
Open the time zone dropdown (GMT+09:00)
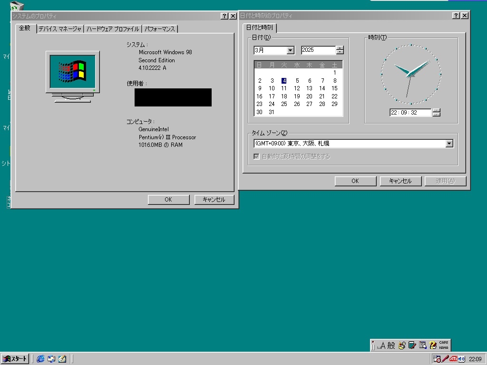tap(449, 144)
